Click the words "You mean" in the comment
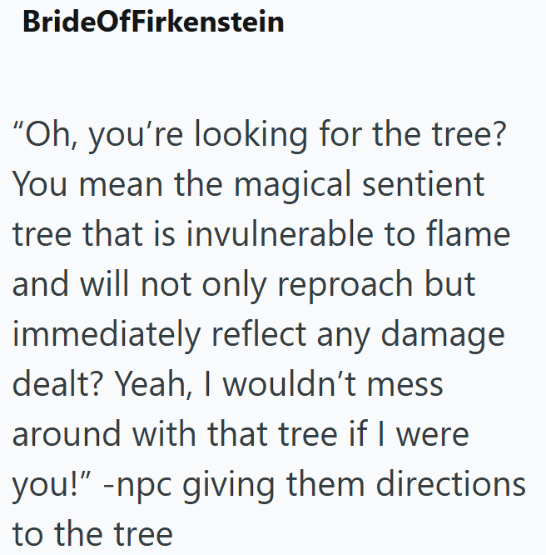The height and width of the screenshot is (555, 546). 87,184
